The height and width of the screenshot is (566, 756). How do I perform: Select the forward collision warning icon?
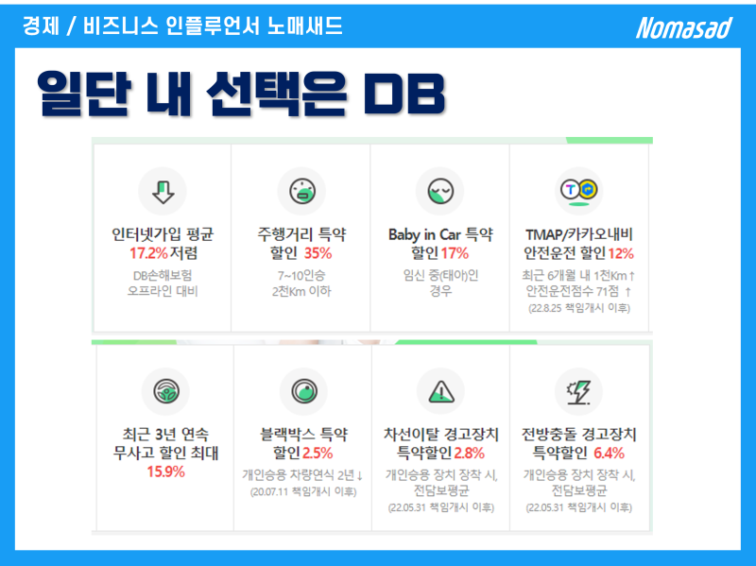(x=578, y=391)
